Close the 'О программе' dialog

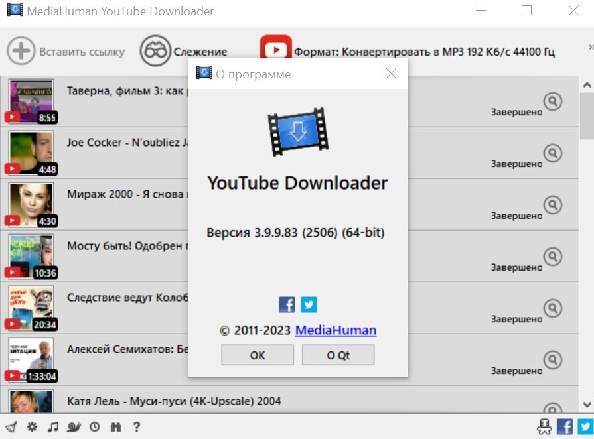(391, 74)
